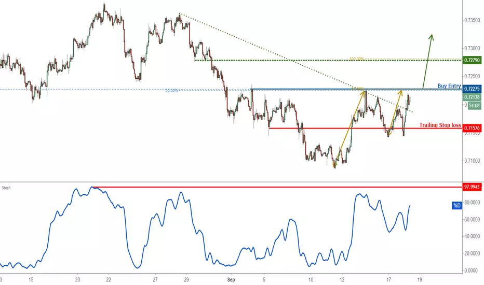Click the date axis label 27
The image size is (484, 285).
155,280
